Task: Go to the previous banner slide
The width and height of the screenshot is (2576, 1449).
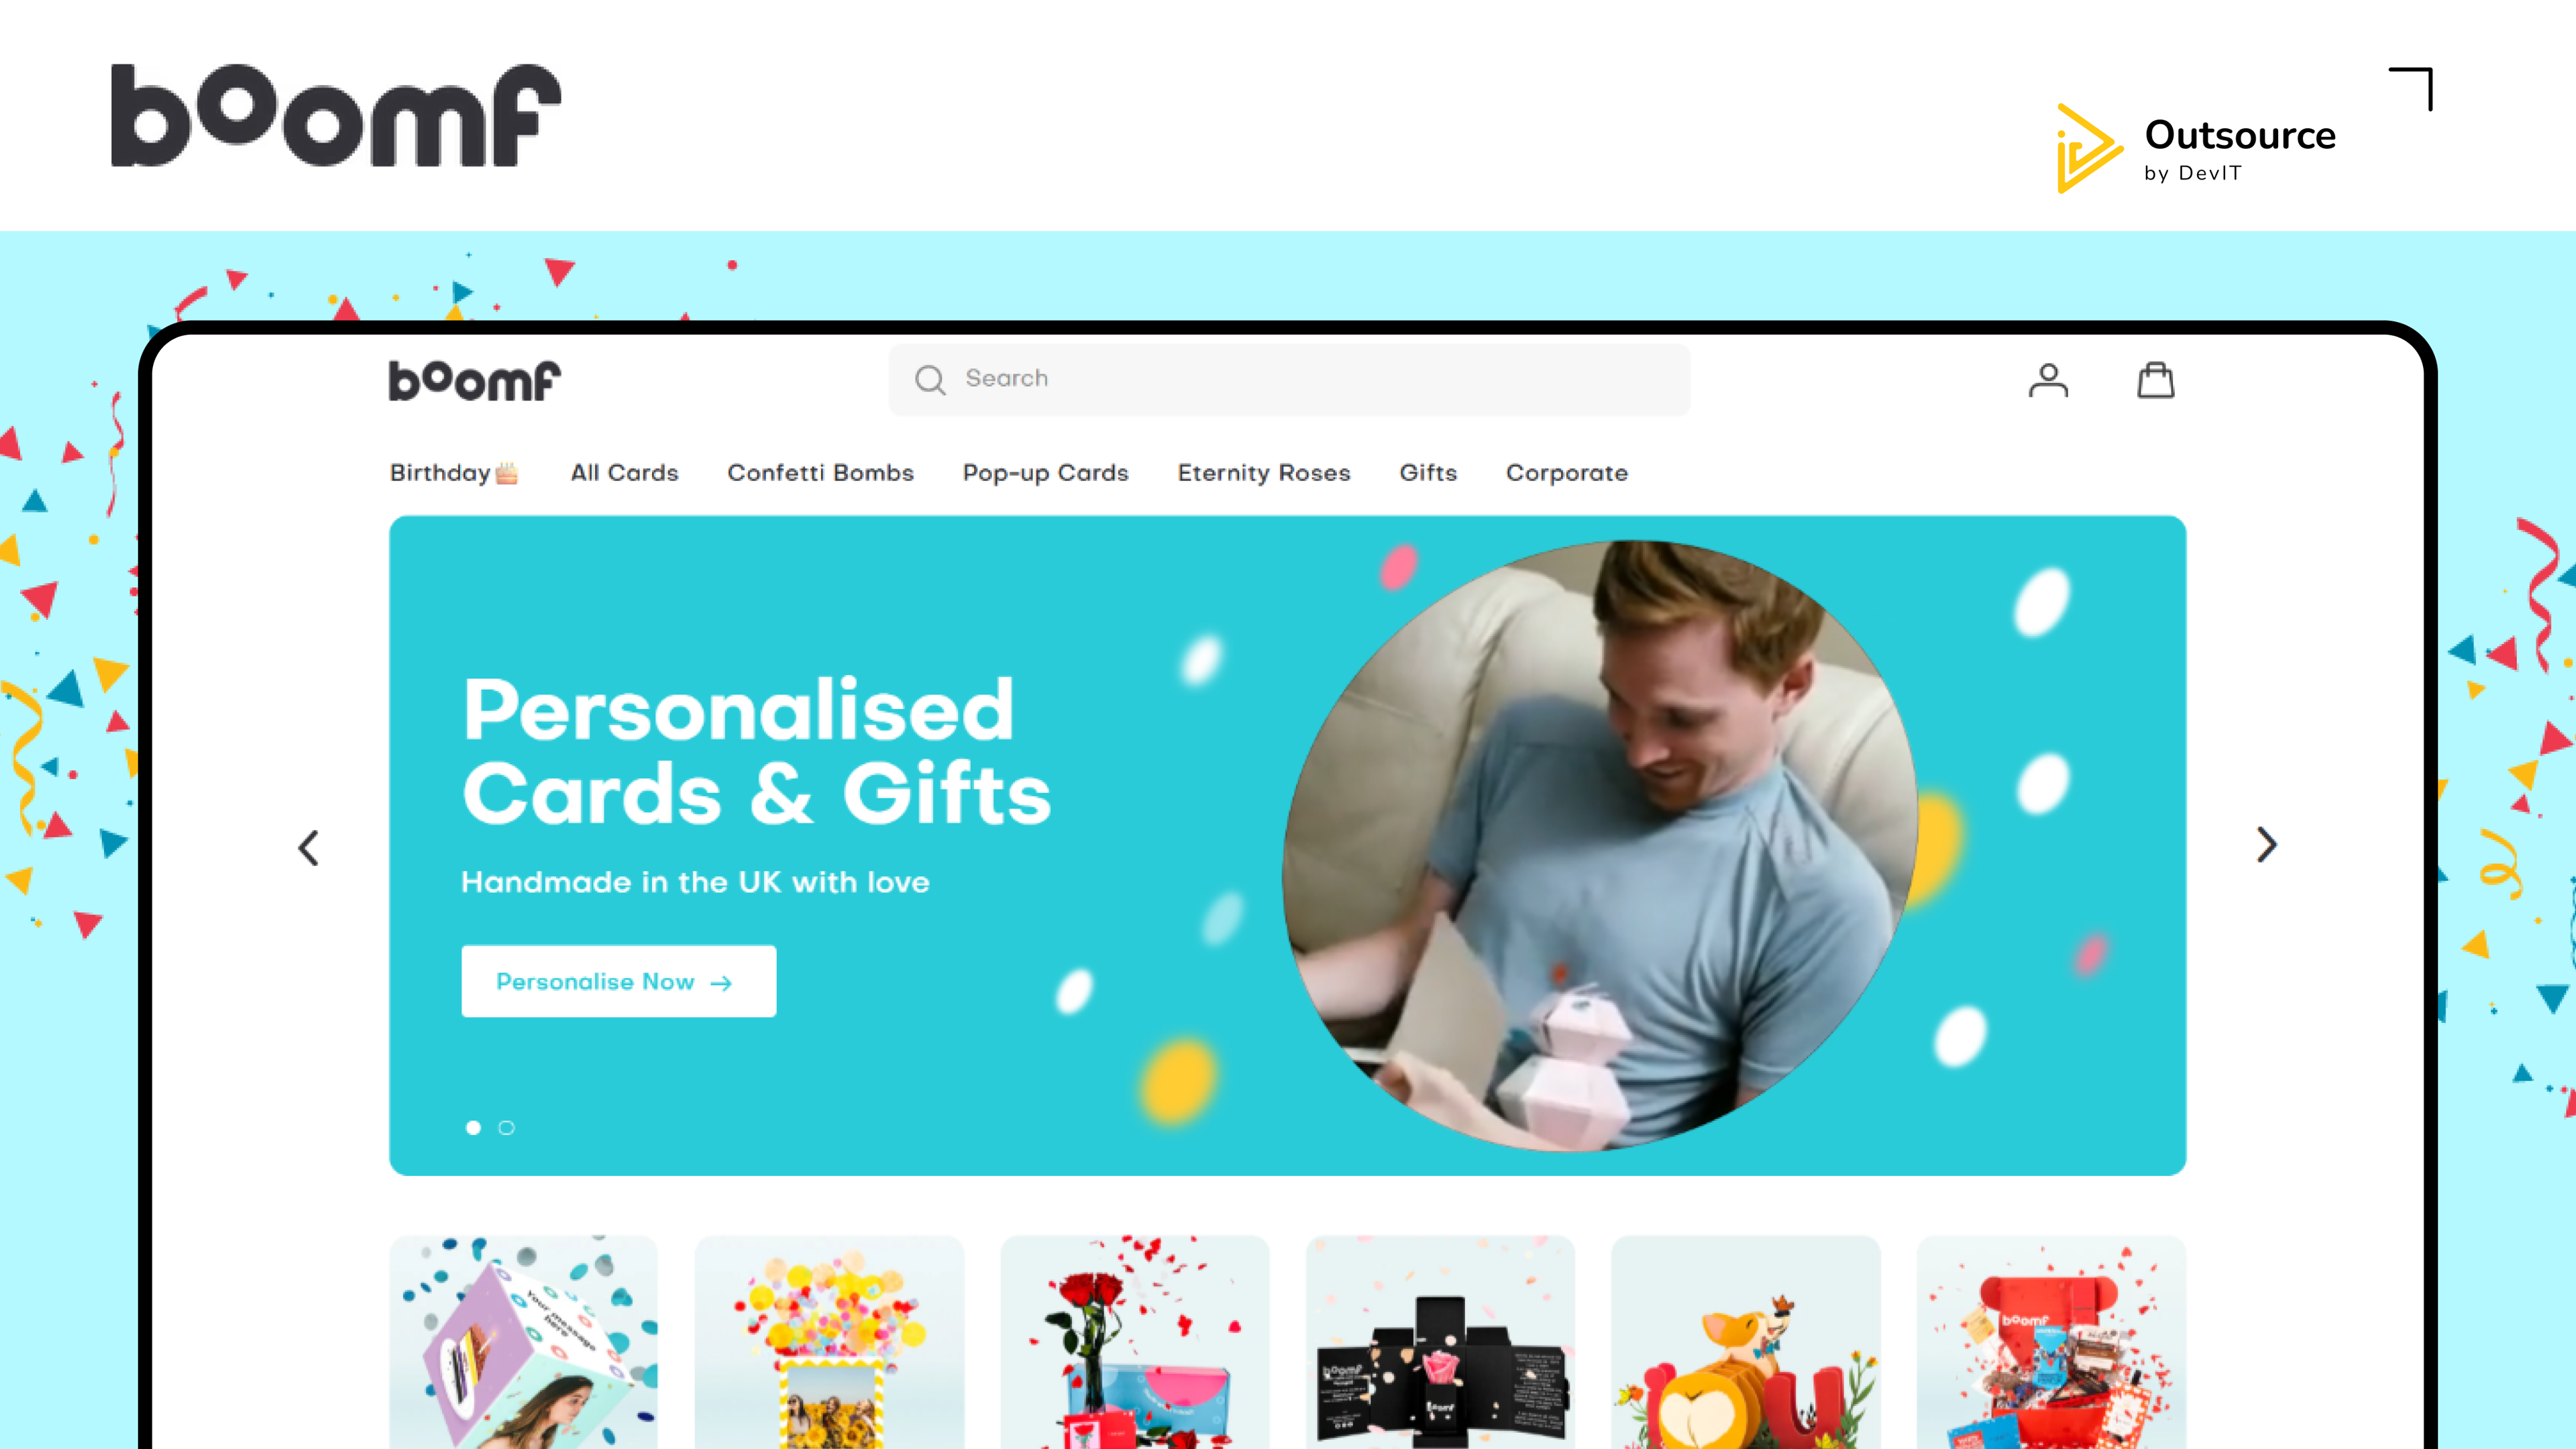Action: (309, 848)
